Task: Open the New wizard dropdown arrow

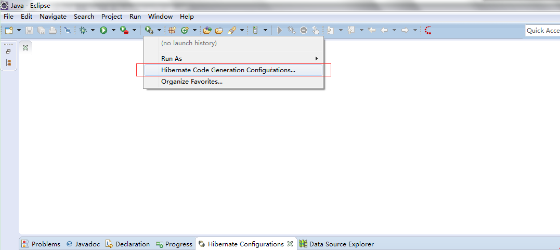Action: pos(19,30)
